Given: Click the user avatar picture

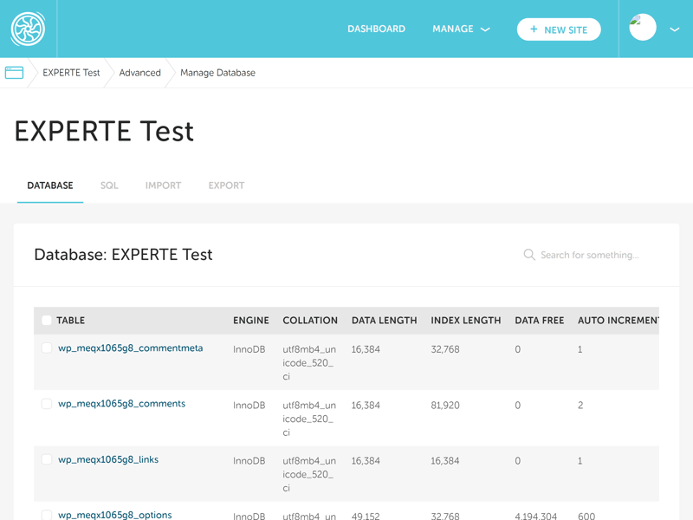Looking at the screenshot, I should click(643, 28).
